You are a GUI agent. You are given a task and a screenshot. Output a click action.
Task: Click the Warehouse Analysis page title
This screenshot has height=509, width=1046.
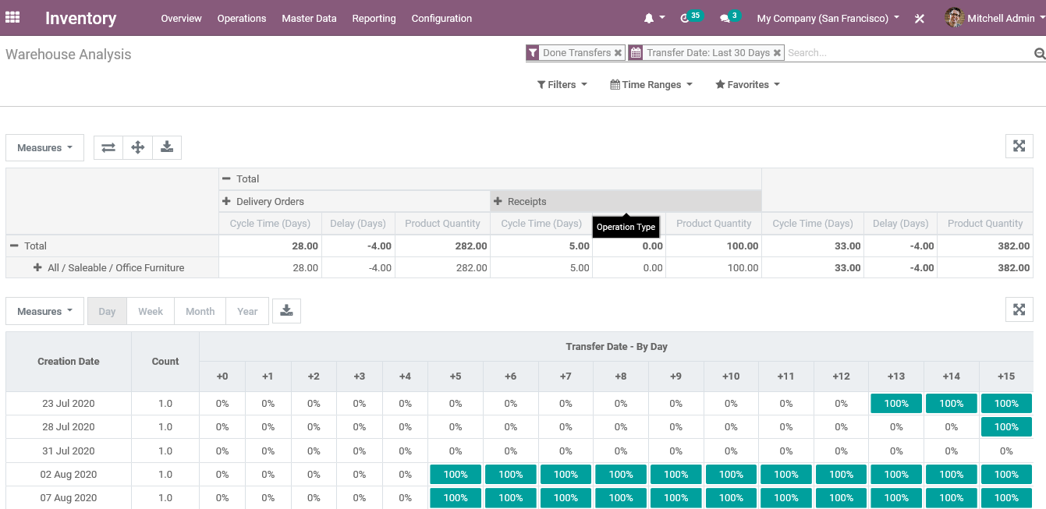69,55
